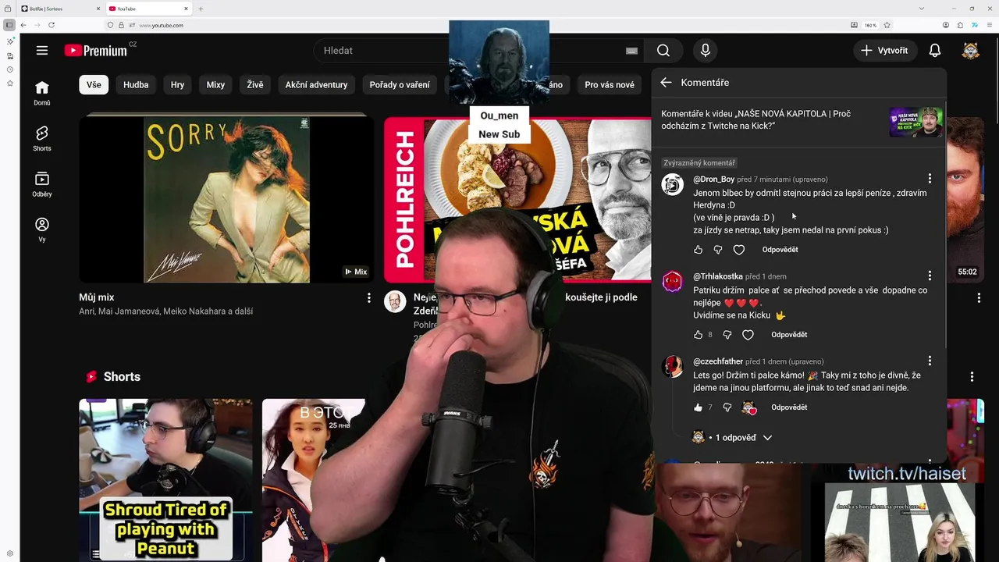This screenshot has height=562, width=999.
Task: Select the Mixy filter chip
Action: click(x=215, y=84)
